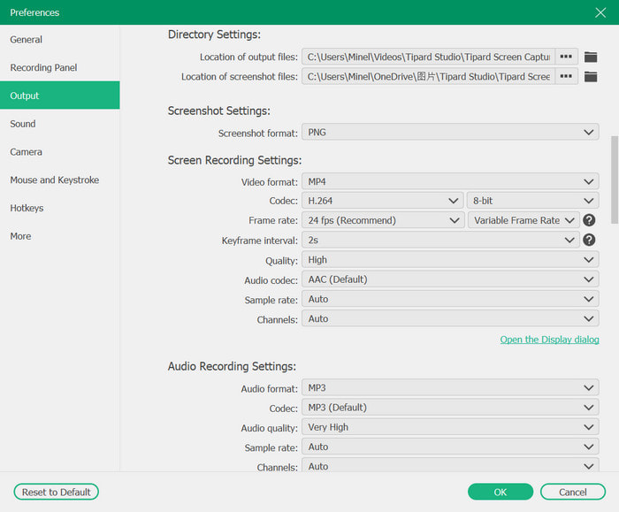The image size is (619, 512).
Task: Confirm settings with the OK button
Action: [x=501, y=492]
